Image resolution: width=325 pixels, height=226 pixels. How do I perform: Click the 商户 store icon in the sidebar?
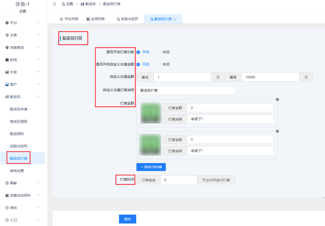pyautogui.click(x=7, y=84)
